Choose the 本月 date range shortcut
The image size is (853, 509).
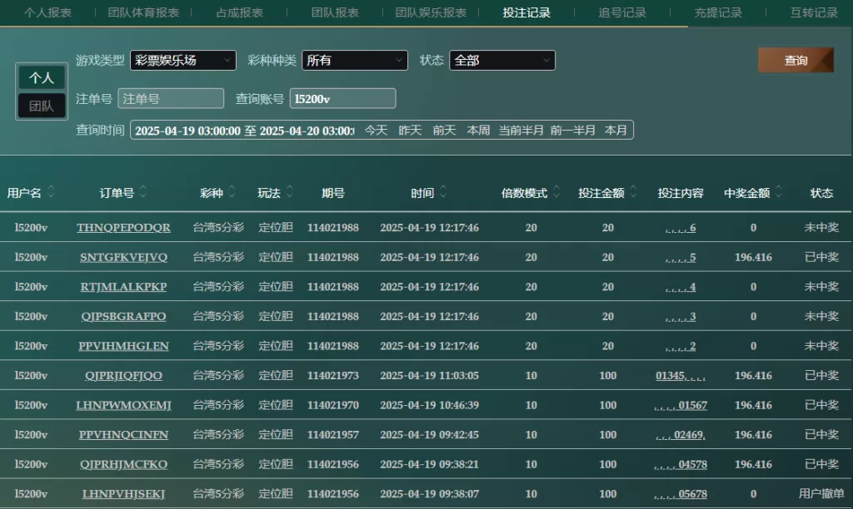click(x=616, y=131)
